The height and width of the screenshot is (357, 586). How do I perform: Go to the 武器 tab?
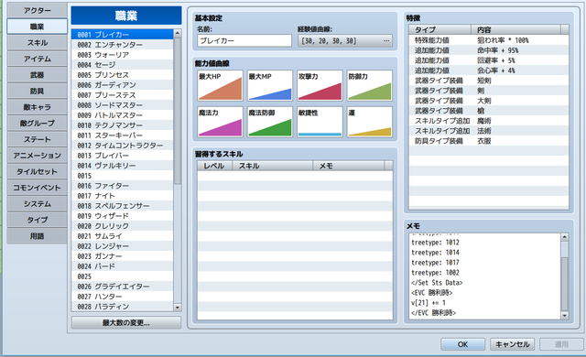[37, 75]
